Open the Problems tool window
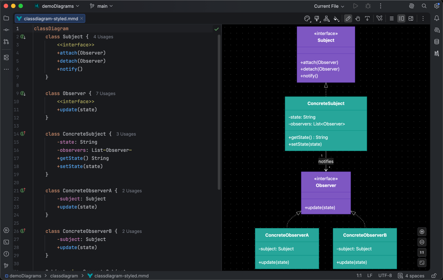This screenshot has height=280, width=443. (6, 254)
